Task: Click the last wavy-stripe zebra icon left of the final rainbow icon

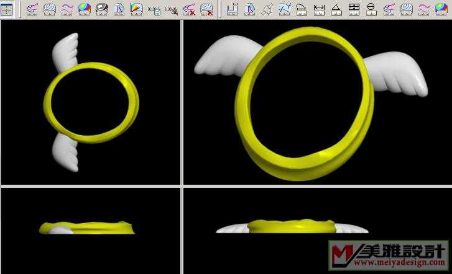Action: pos(424,9)
